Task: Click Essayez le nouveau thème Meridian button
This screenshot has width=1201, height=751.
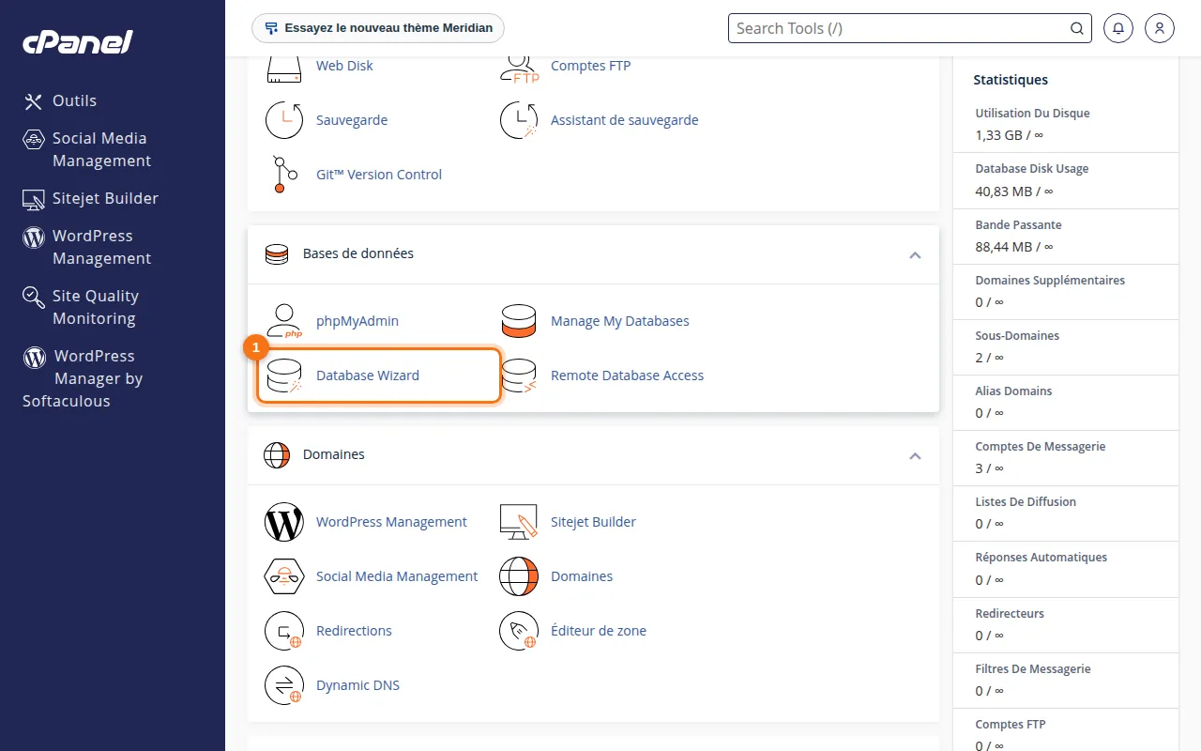Action: (x=378, y=28)
